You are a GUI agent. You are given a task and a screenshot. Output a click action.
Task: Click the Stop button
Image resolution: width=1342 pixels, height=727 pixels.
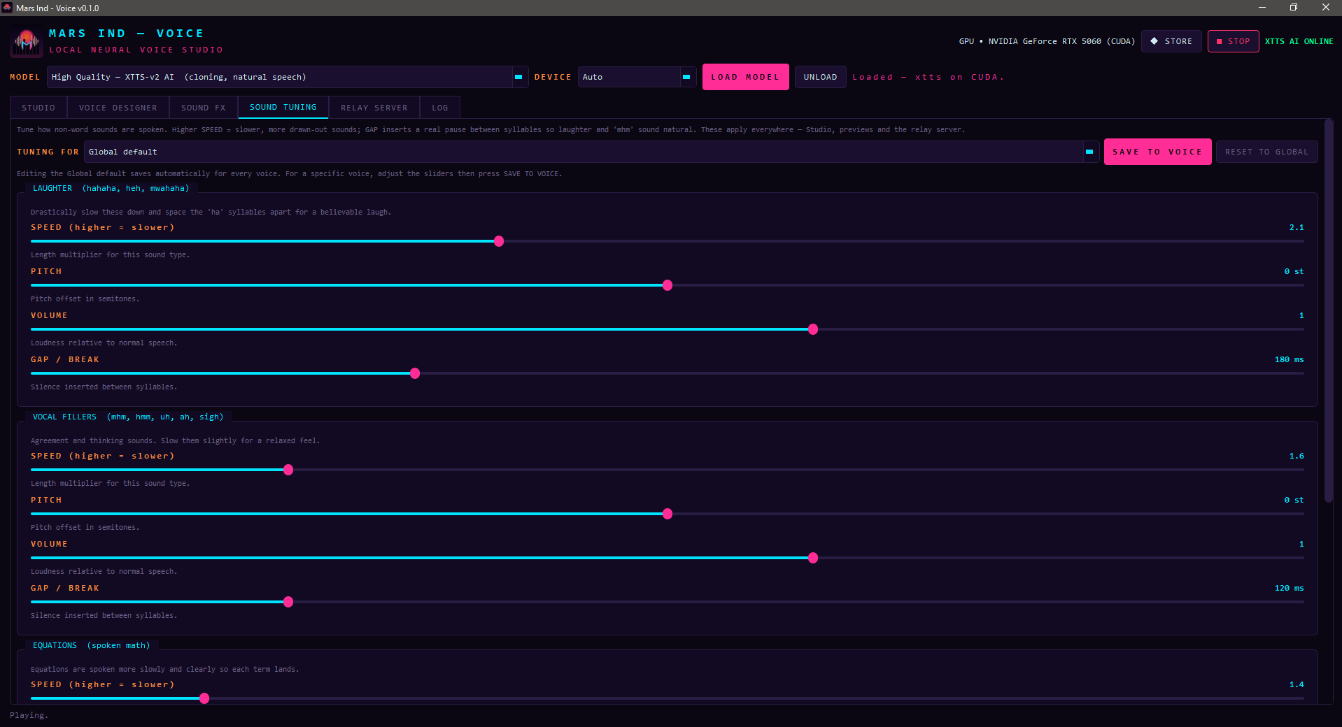coord(1233,41)
